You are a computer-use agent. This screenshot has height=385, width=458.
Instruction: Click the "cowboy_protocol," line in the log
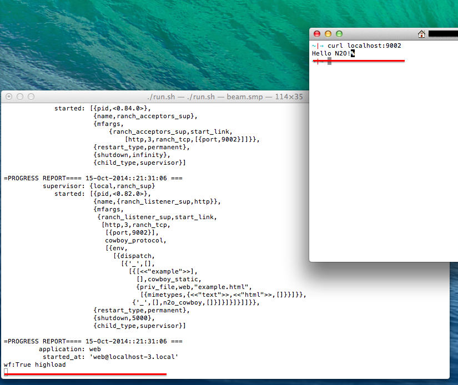tap(135, 240)
